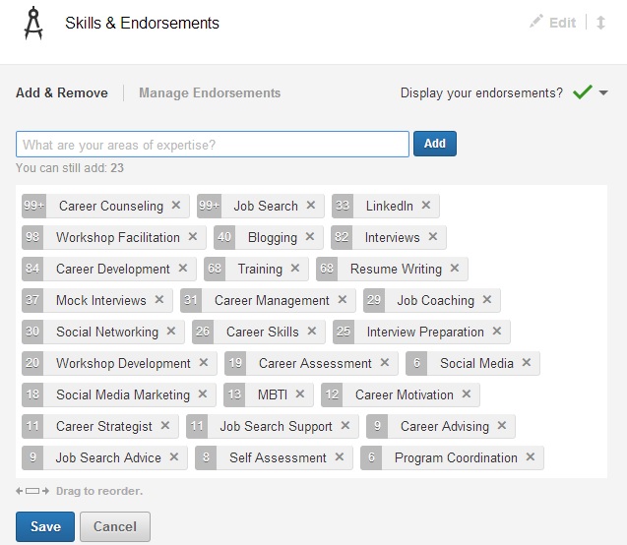Click the compass Skills & Endorsements icon
Viewport: 627px width, 545px height.
[33, 23]
